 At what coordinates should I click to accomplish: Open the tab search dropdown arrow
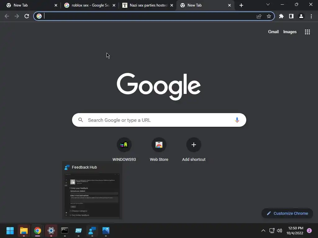pos(268,4)
